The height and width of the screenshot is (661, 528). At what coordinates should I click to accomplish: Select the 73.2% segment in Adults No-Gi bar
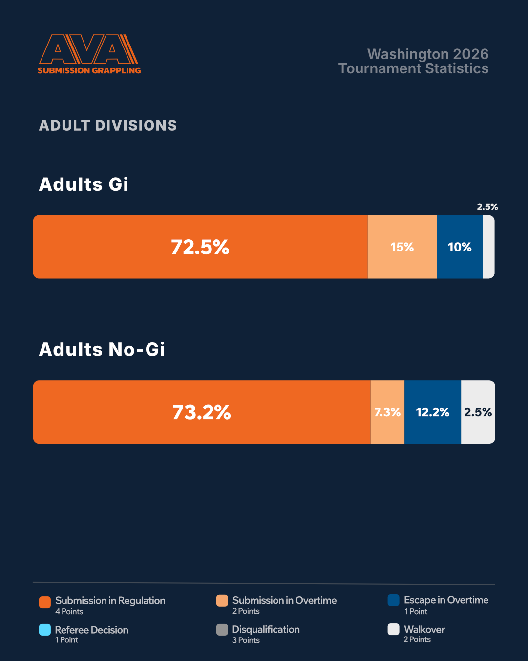(x=202, y=412)
